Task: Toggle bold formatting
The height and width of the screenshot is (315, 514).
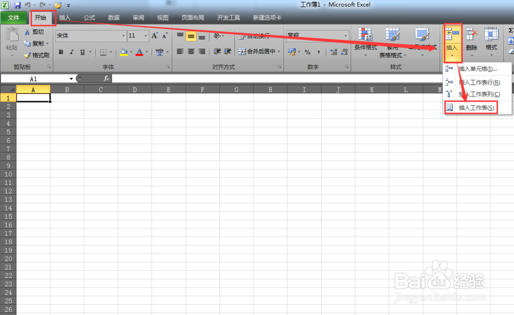Action: [x=61, y=52]
